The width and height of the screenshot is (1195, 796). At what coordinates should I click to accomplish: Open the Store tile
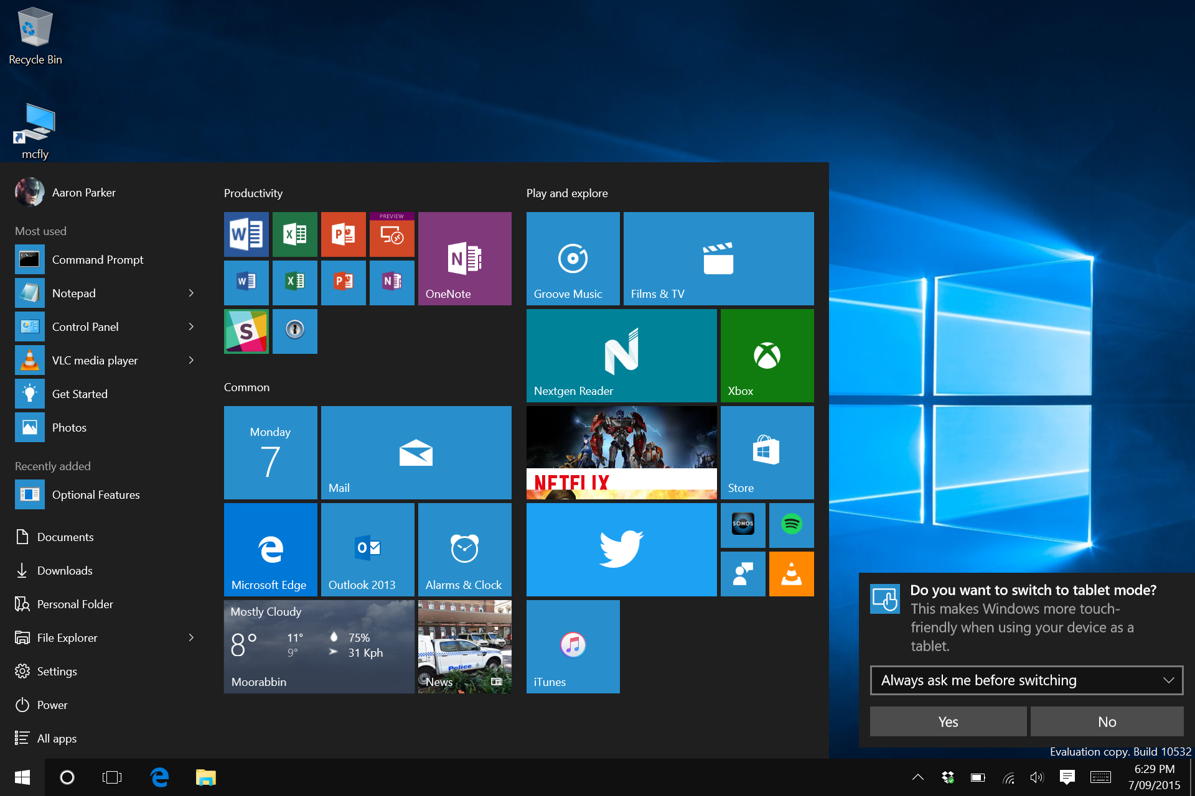click(767, 453)
